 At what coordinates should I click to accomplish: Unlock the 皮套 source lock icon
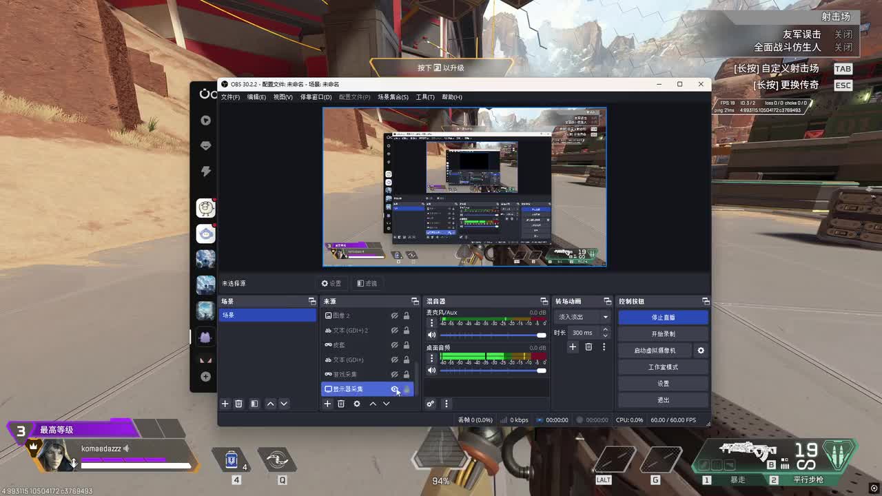pyautogui.click(x=407, y=345)
